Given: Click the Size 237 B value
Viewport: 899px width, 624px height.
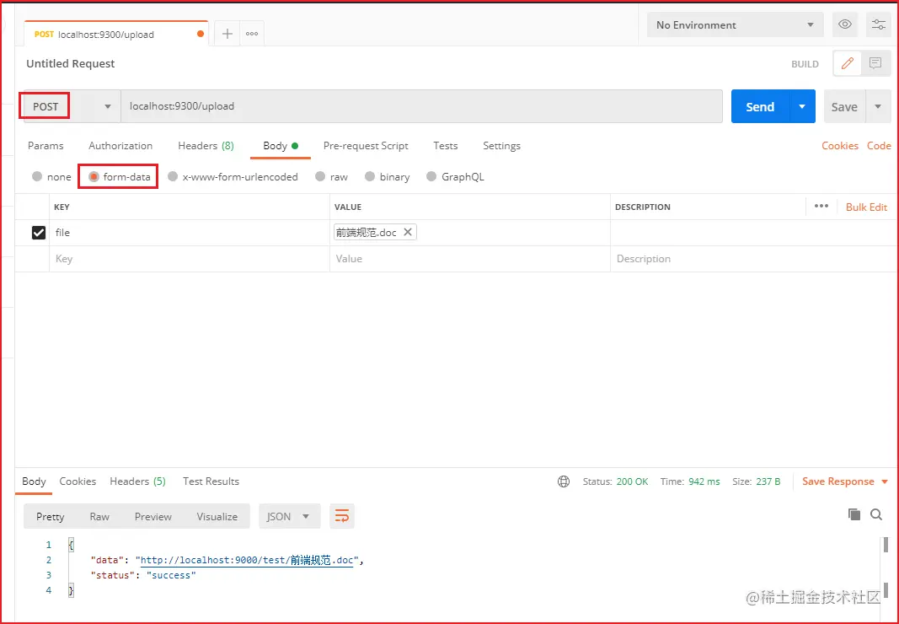Looking at the screenshot, I should 768,481.
